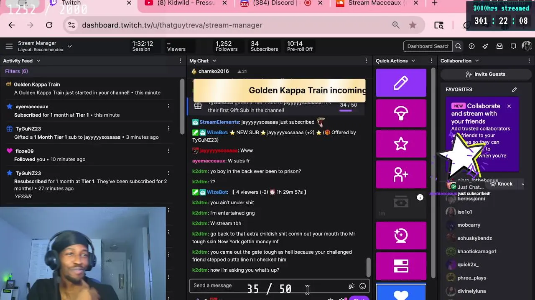Open the dashboard hamburger menu
The width and height of the screenshot is (535, 300).
tap(9, 46)
